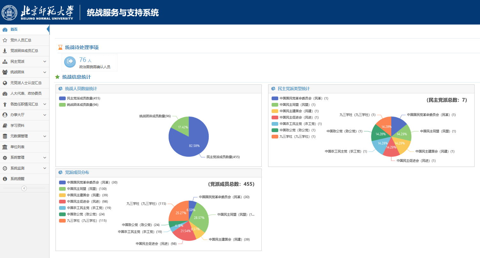The width and height of the screenshot is (480, 258).
Task: Click the globe icon for 无党派人士认定汇总
Action: 5,83
